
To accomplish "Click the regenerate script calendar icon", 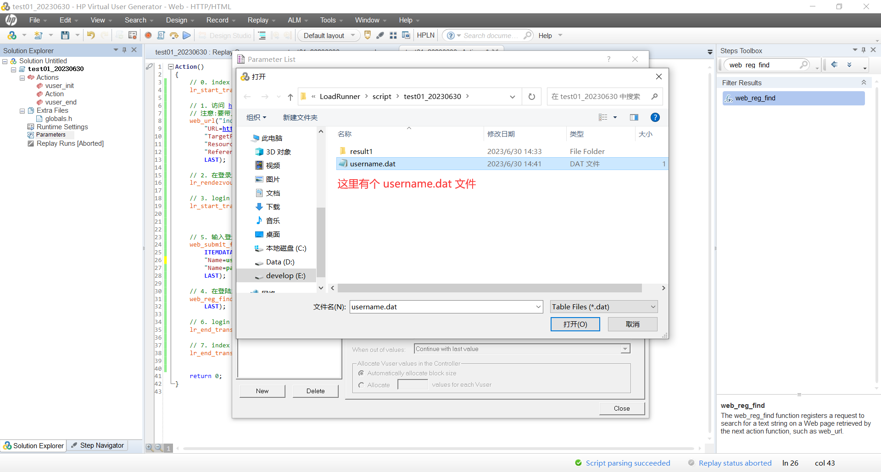I will coord(133,35).
